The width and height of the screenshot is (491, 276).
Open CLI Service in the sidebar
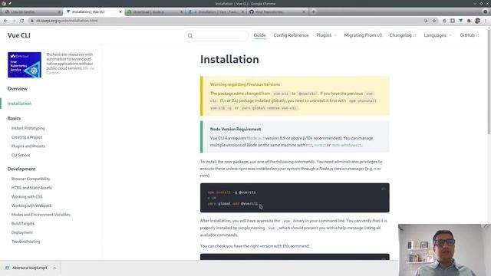coord(21,155)
